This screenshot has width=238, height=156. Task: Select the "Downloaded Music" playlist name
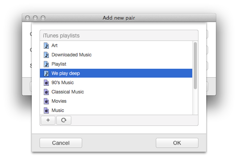click(71, 55)
